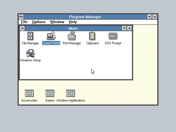Select the Games program group icon

coord(50,94)
